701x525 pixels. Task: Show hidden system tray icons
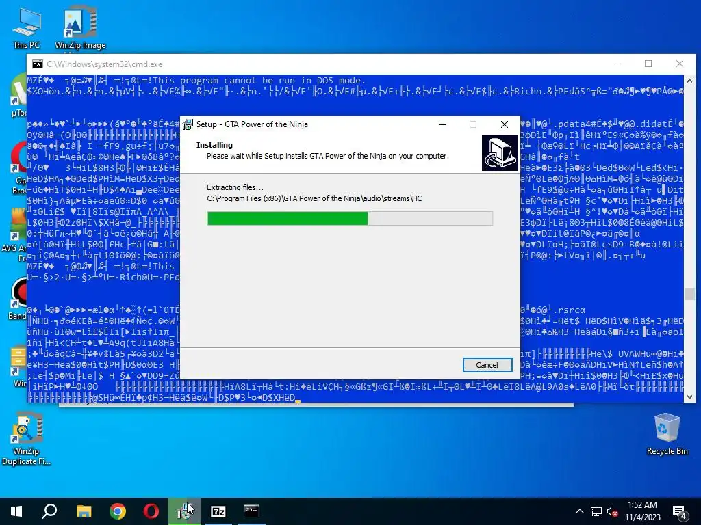tap(579, 511)
